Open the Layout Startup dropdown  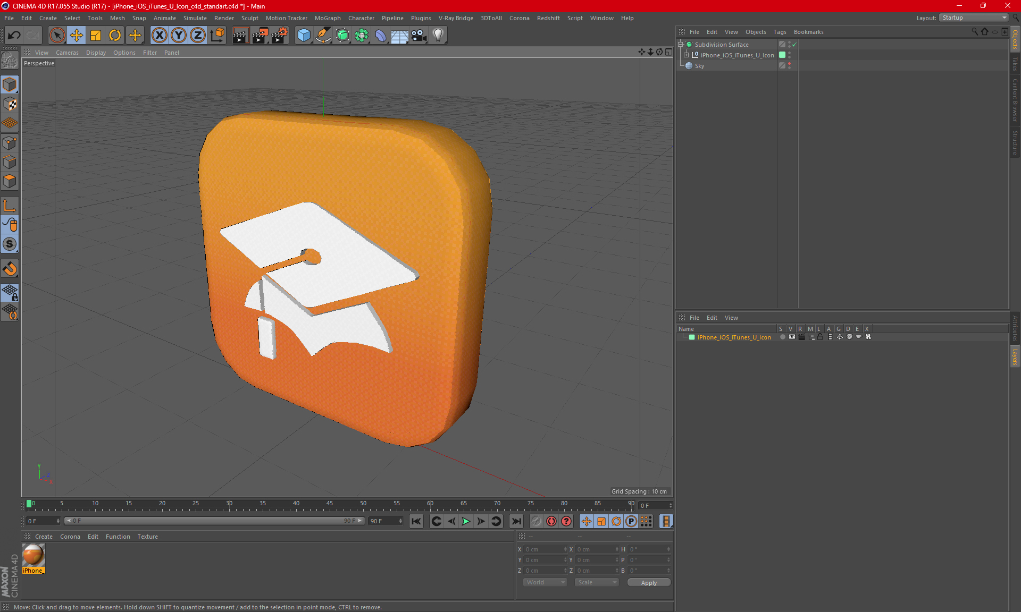[974, 18]
